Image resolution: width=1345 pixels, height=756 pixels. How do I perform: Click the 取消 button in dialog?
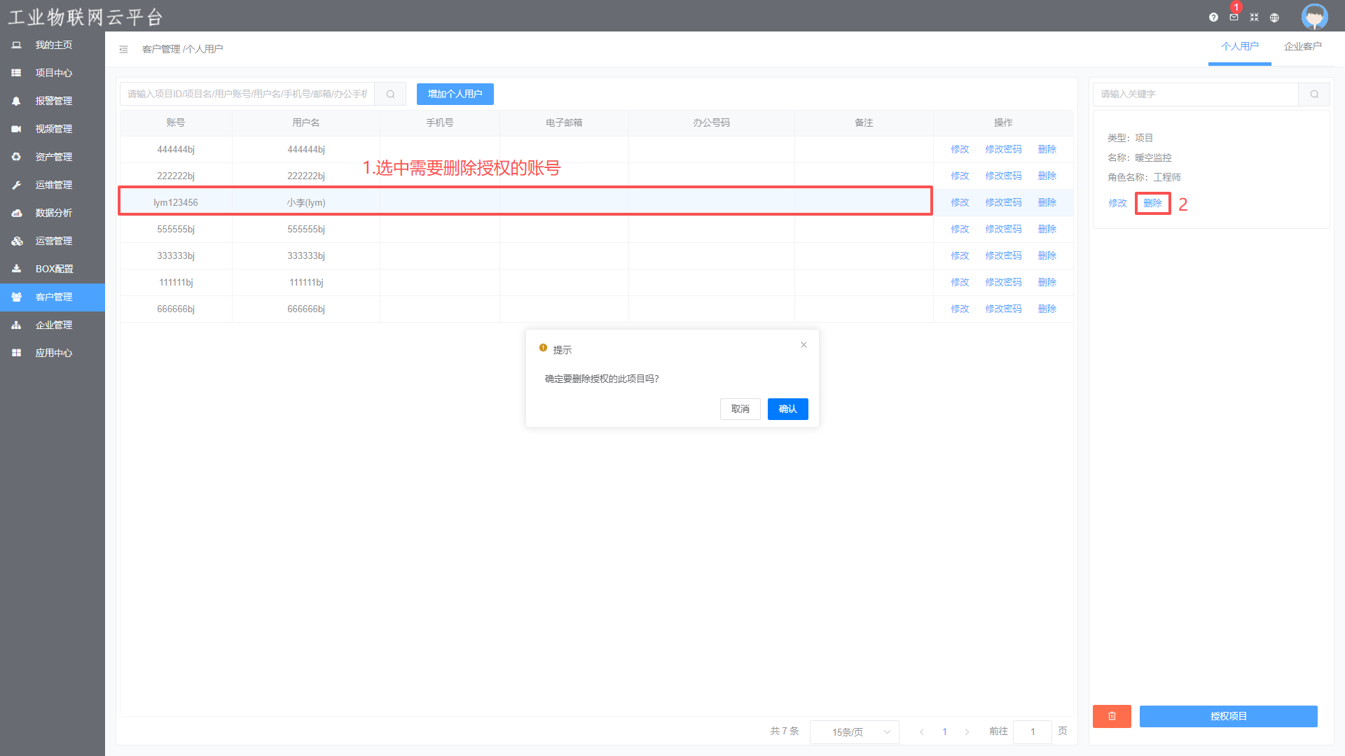click(x=740, y=409)
